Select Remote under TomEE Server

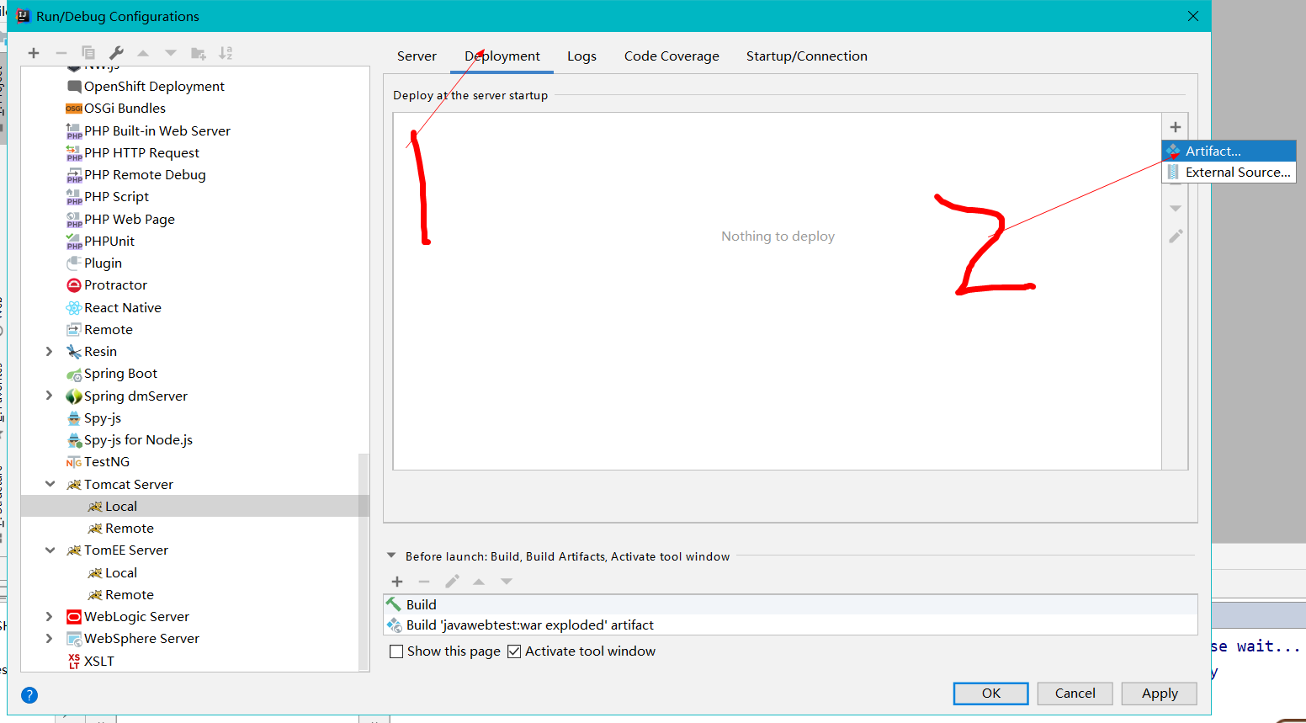pos(120,594)
